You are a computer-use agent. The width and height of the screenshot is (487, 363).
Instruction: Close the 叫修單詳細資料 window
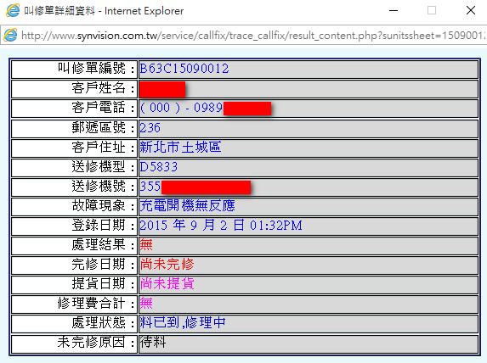(471, 10)
